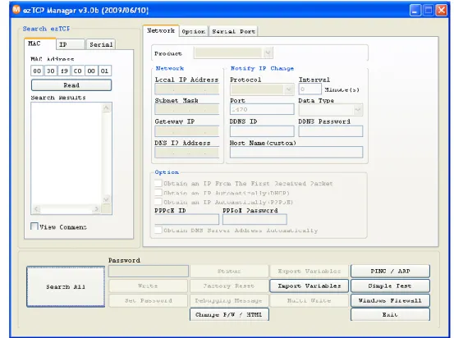Click the MAC address field 'C0'
The width and height of the screenshot is (454, 338).
[78, 71]
